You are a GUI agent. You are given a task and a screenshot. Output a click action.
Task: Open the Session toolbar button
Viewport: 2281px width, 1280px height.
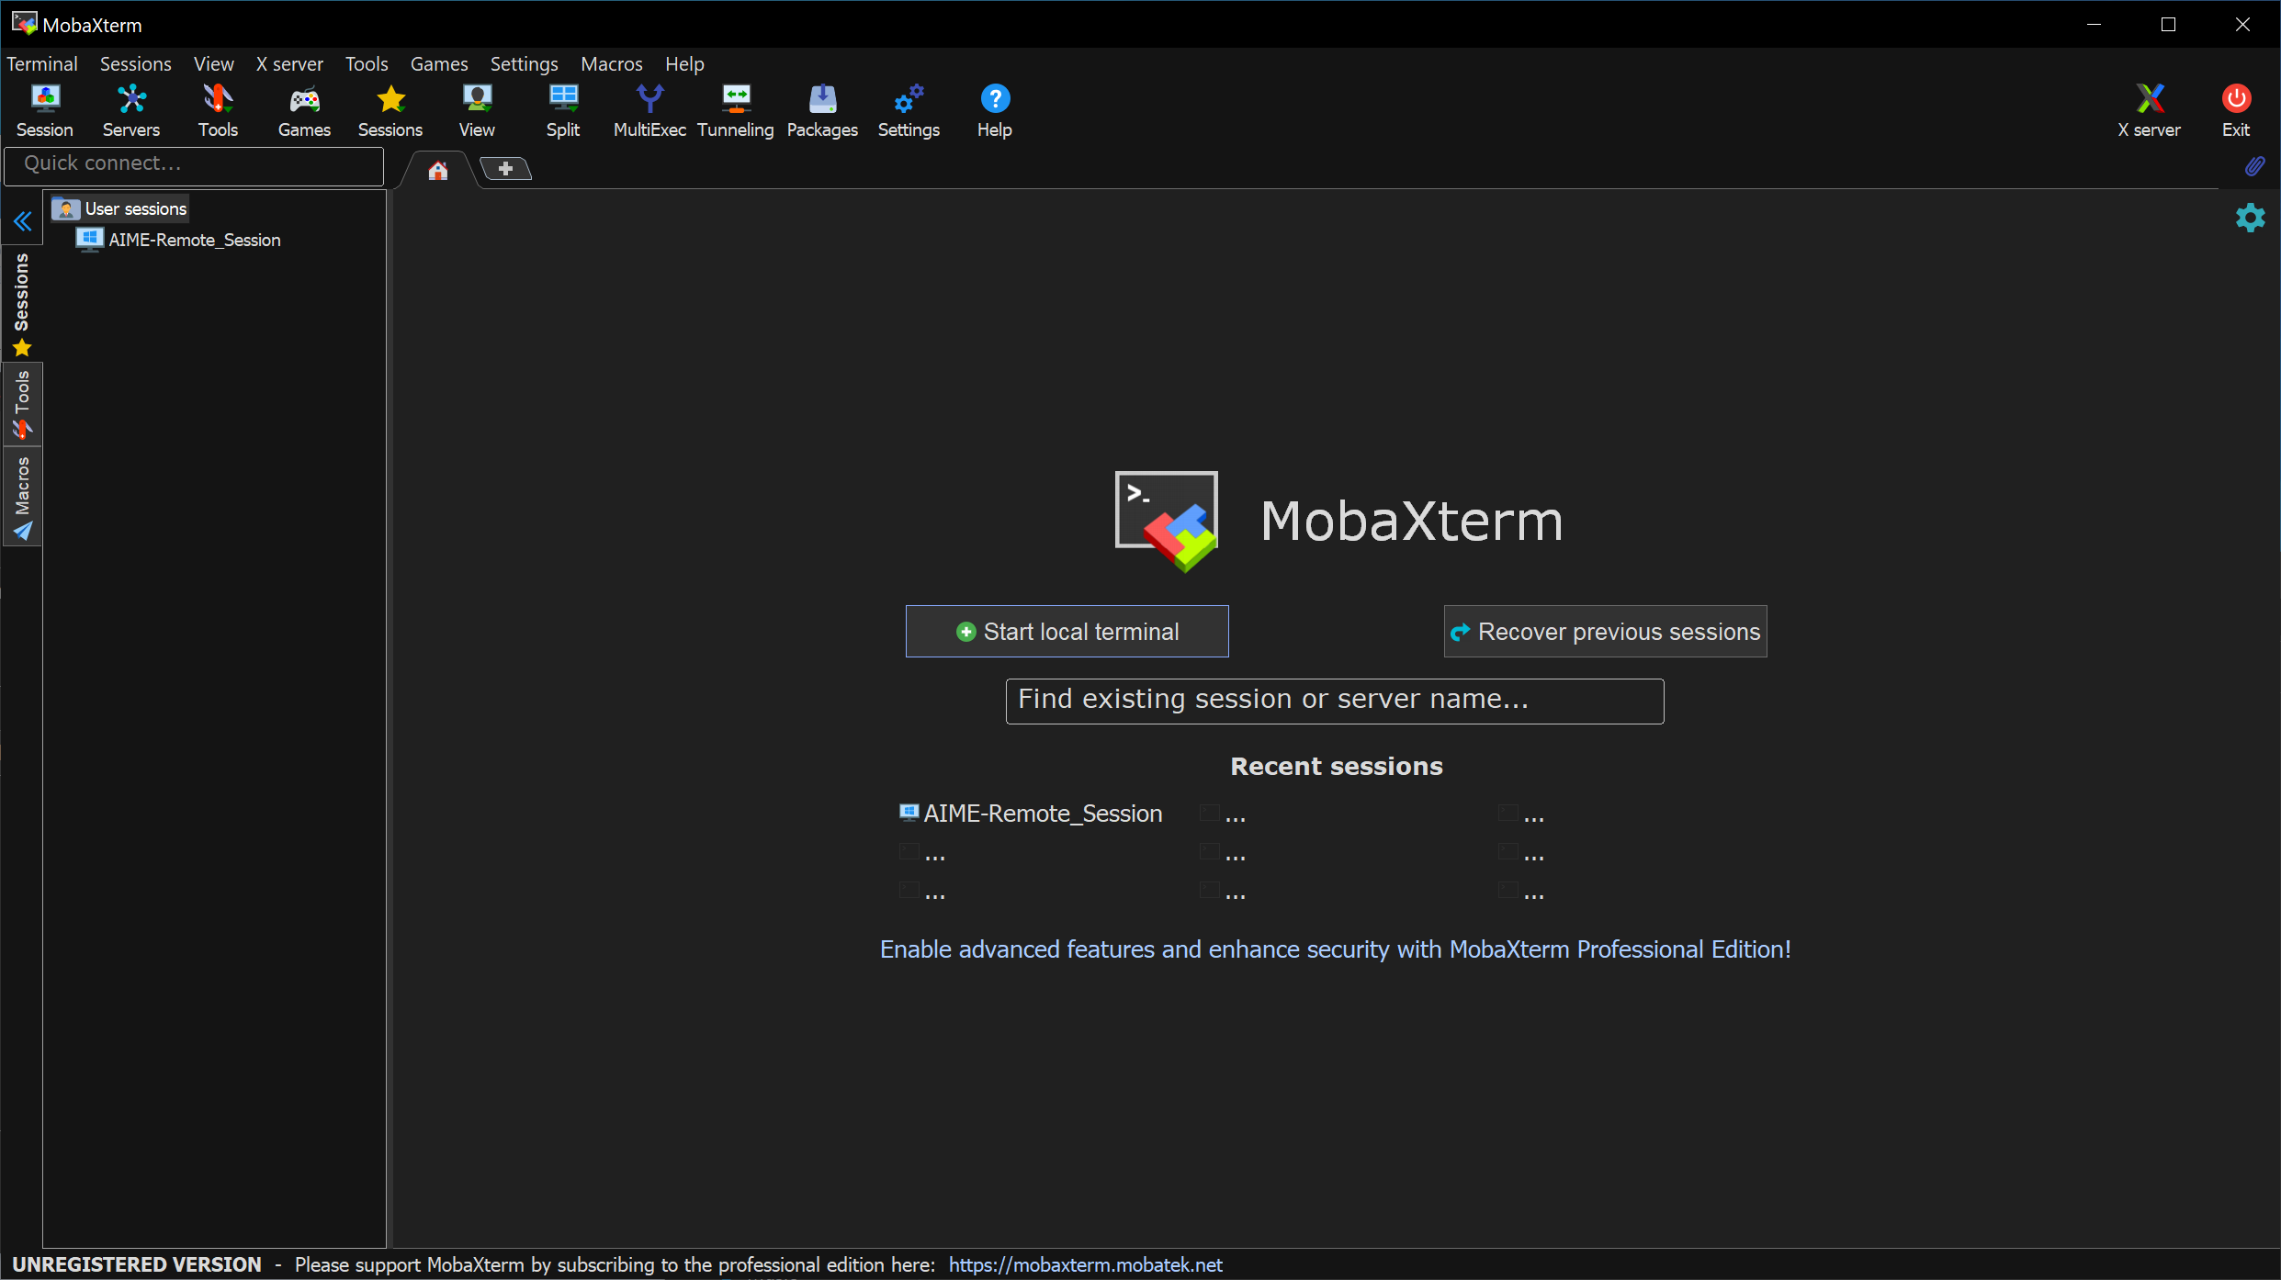(44, 111)
